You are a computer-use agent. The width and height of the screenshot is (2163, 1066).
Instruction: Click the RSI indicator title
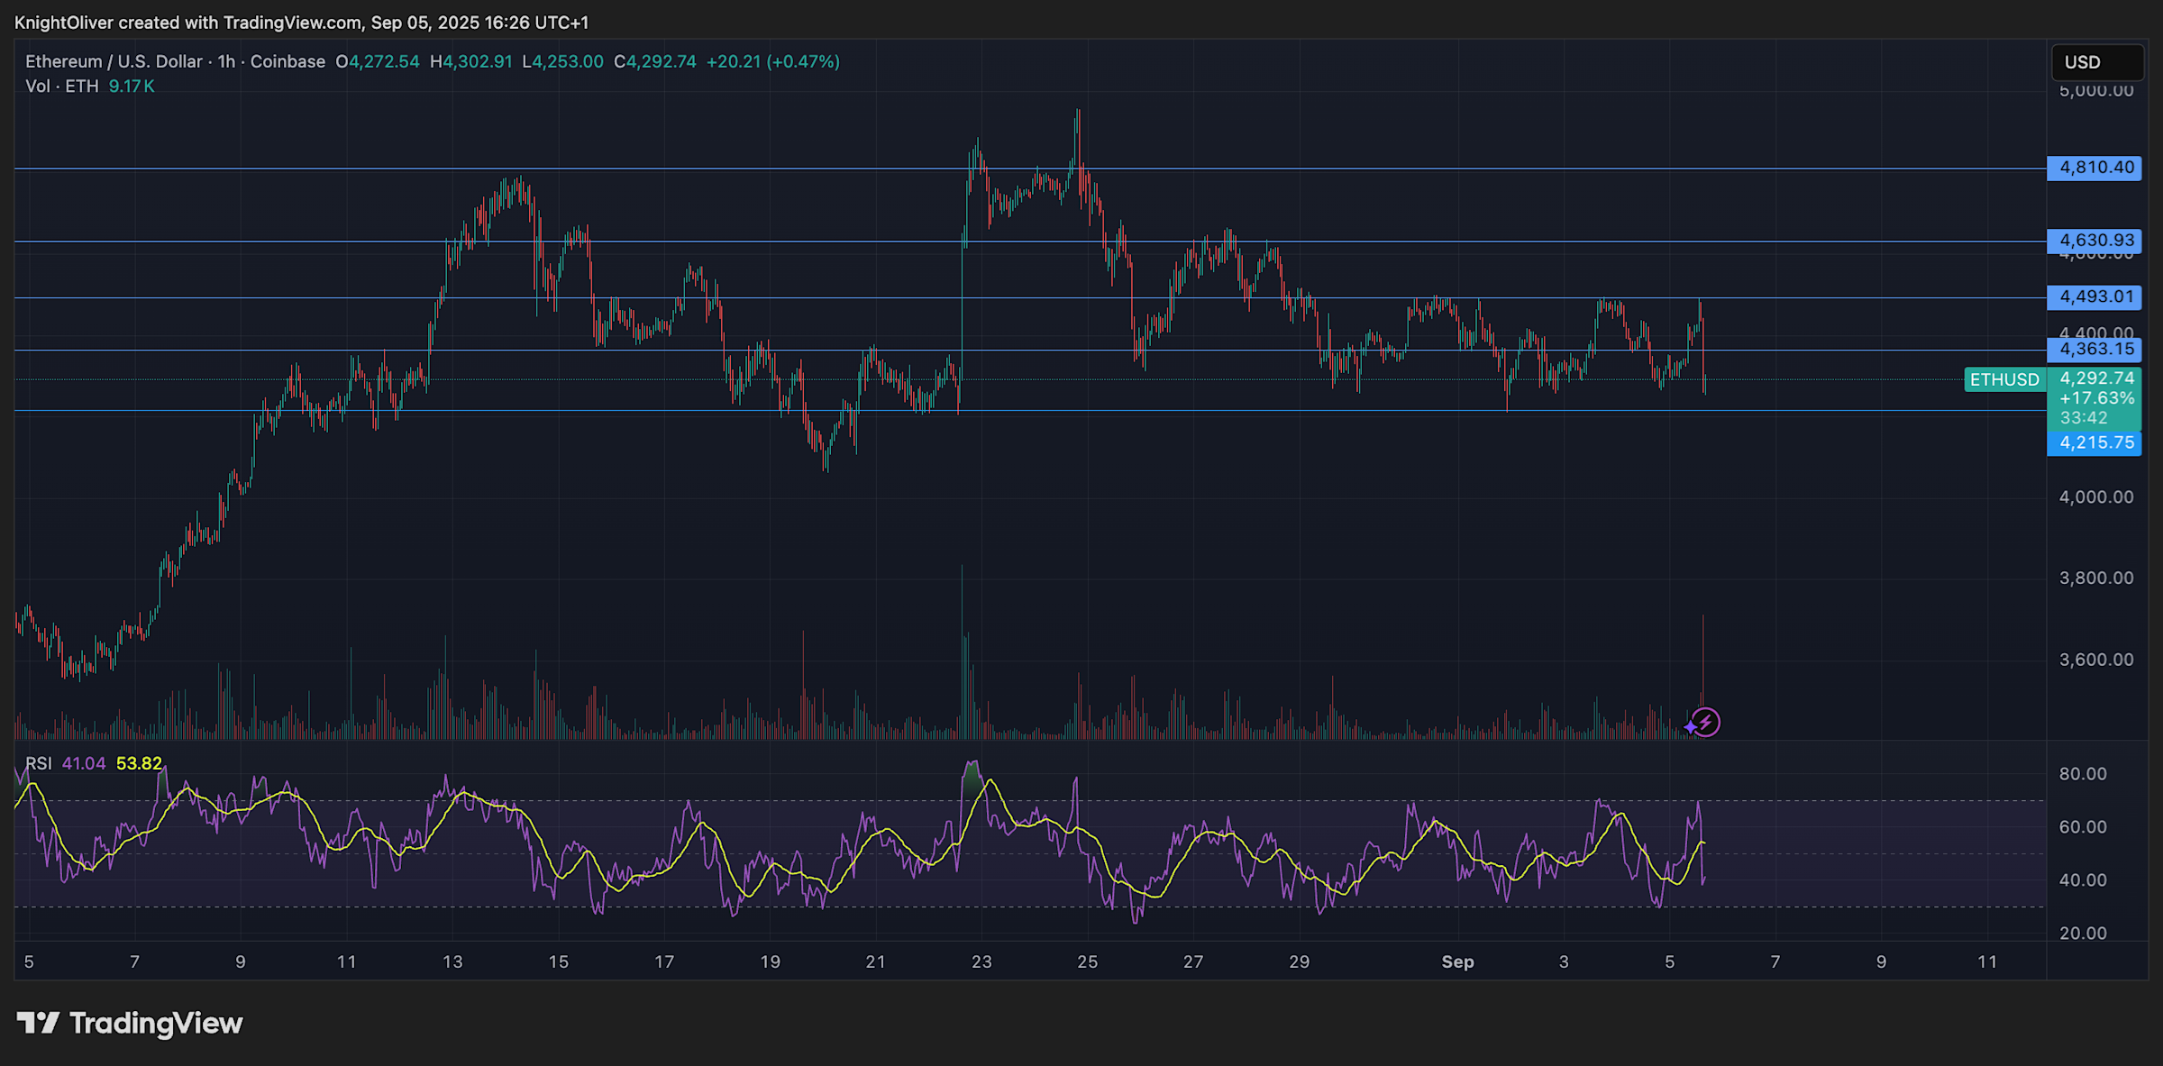point(38,764)
